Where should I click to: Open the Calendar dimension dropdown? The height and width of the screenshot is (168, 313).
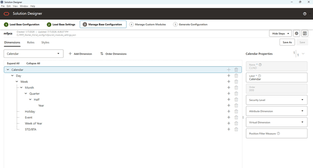pos(34,54)
